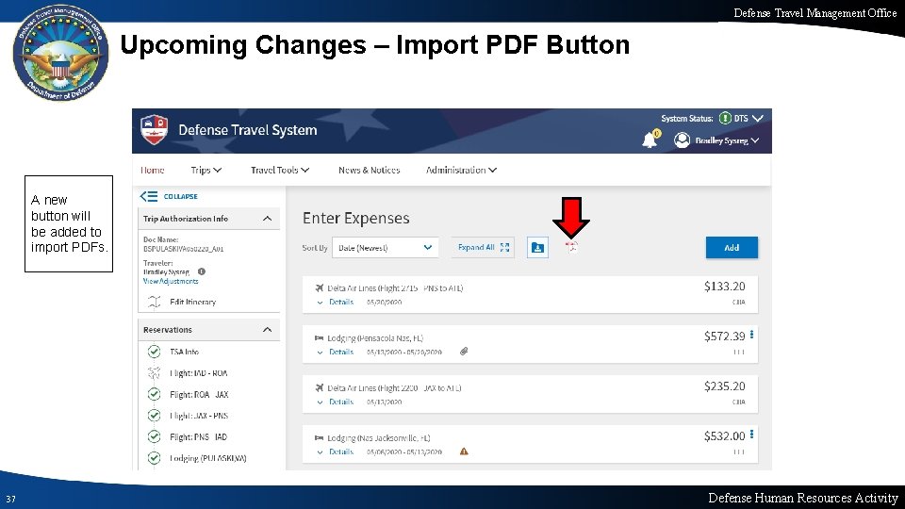Expand the DTS system status chevron
905x509 pixels.
tap(758, 119)
